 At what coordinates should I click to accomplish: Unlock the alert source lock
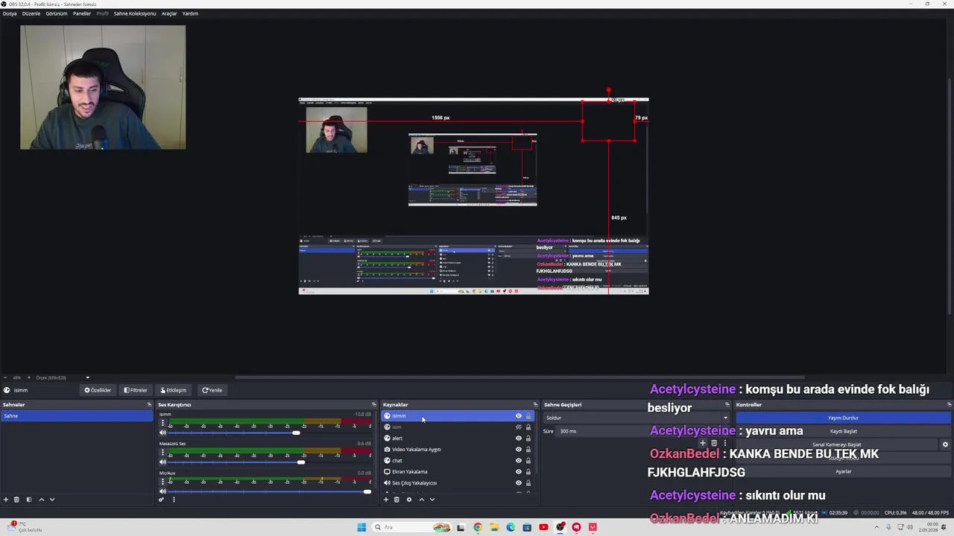coord(528,438)
